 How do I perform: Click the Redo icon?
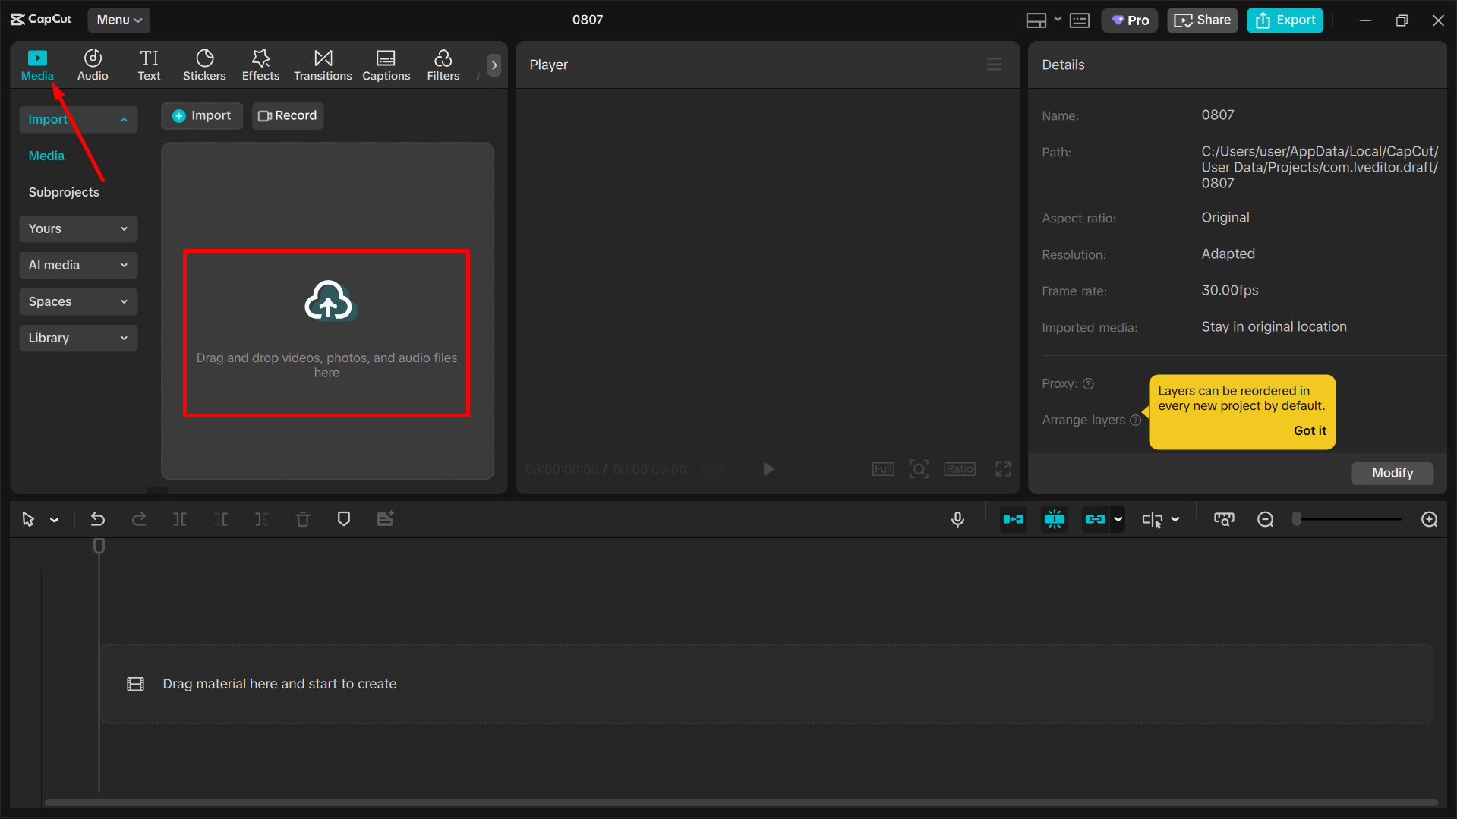pyautogui.click(x=139, y=519)
